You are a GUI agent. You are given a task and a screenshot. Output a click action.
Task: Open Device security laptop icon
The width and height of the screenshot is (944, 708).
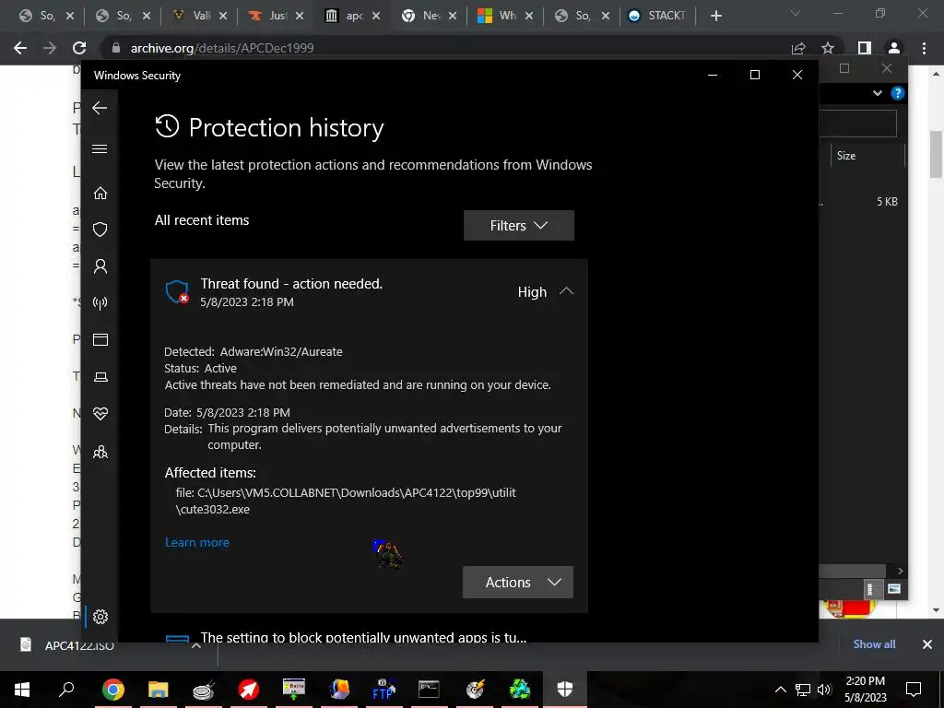[x=100, y=377]
